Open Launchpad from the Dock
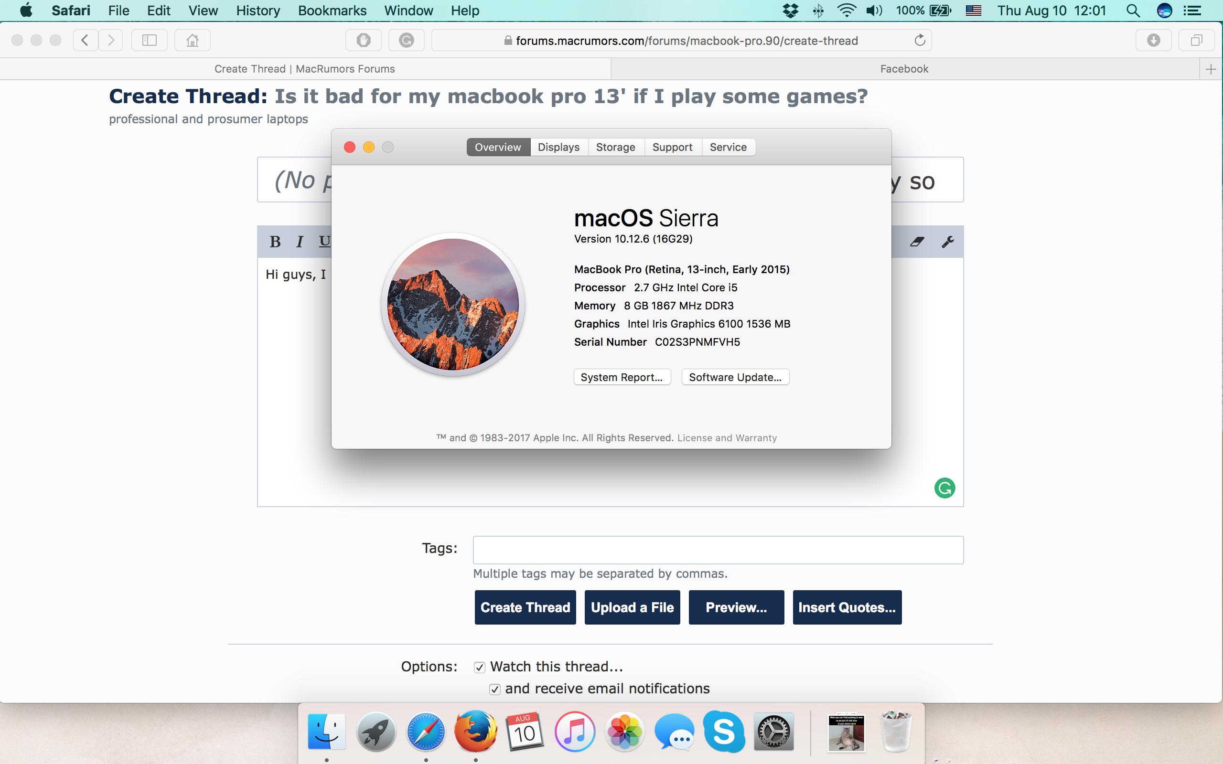 (x=376, y=732)
